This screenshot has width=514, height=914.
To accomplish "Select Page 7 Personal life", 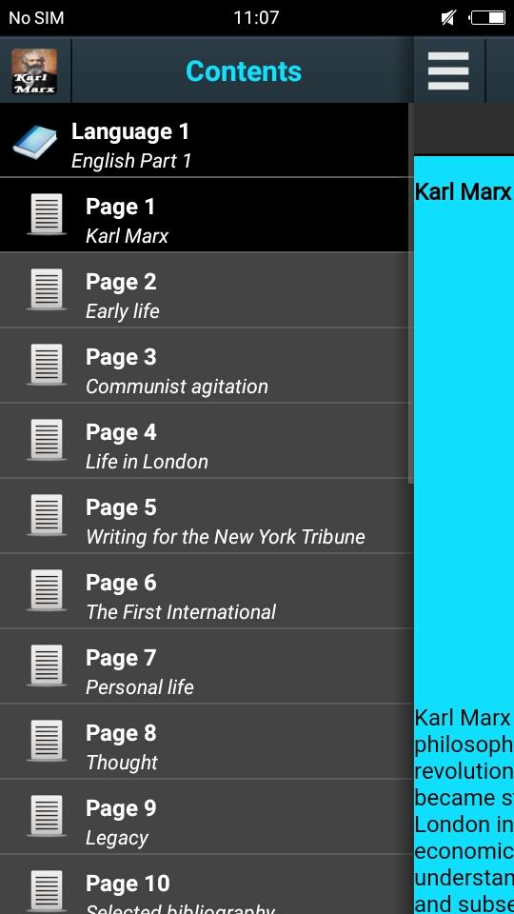I will [206, 666].
